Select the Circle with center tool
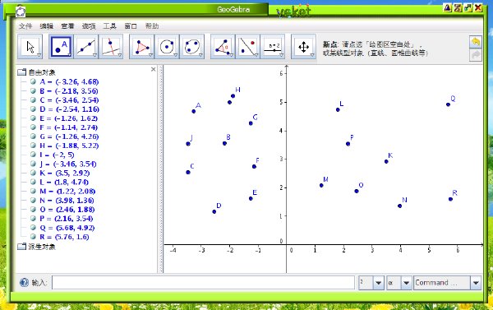The image size is (493, 310). [167, 47]
